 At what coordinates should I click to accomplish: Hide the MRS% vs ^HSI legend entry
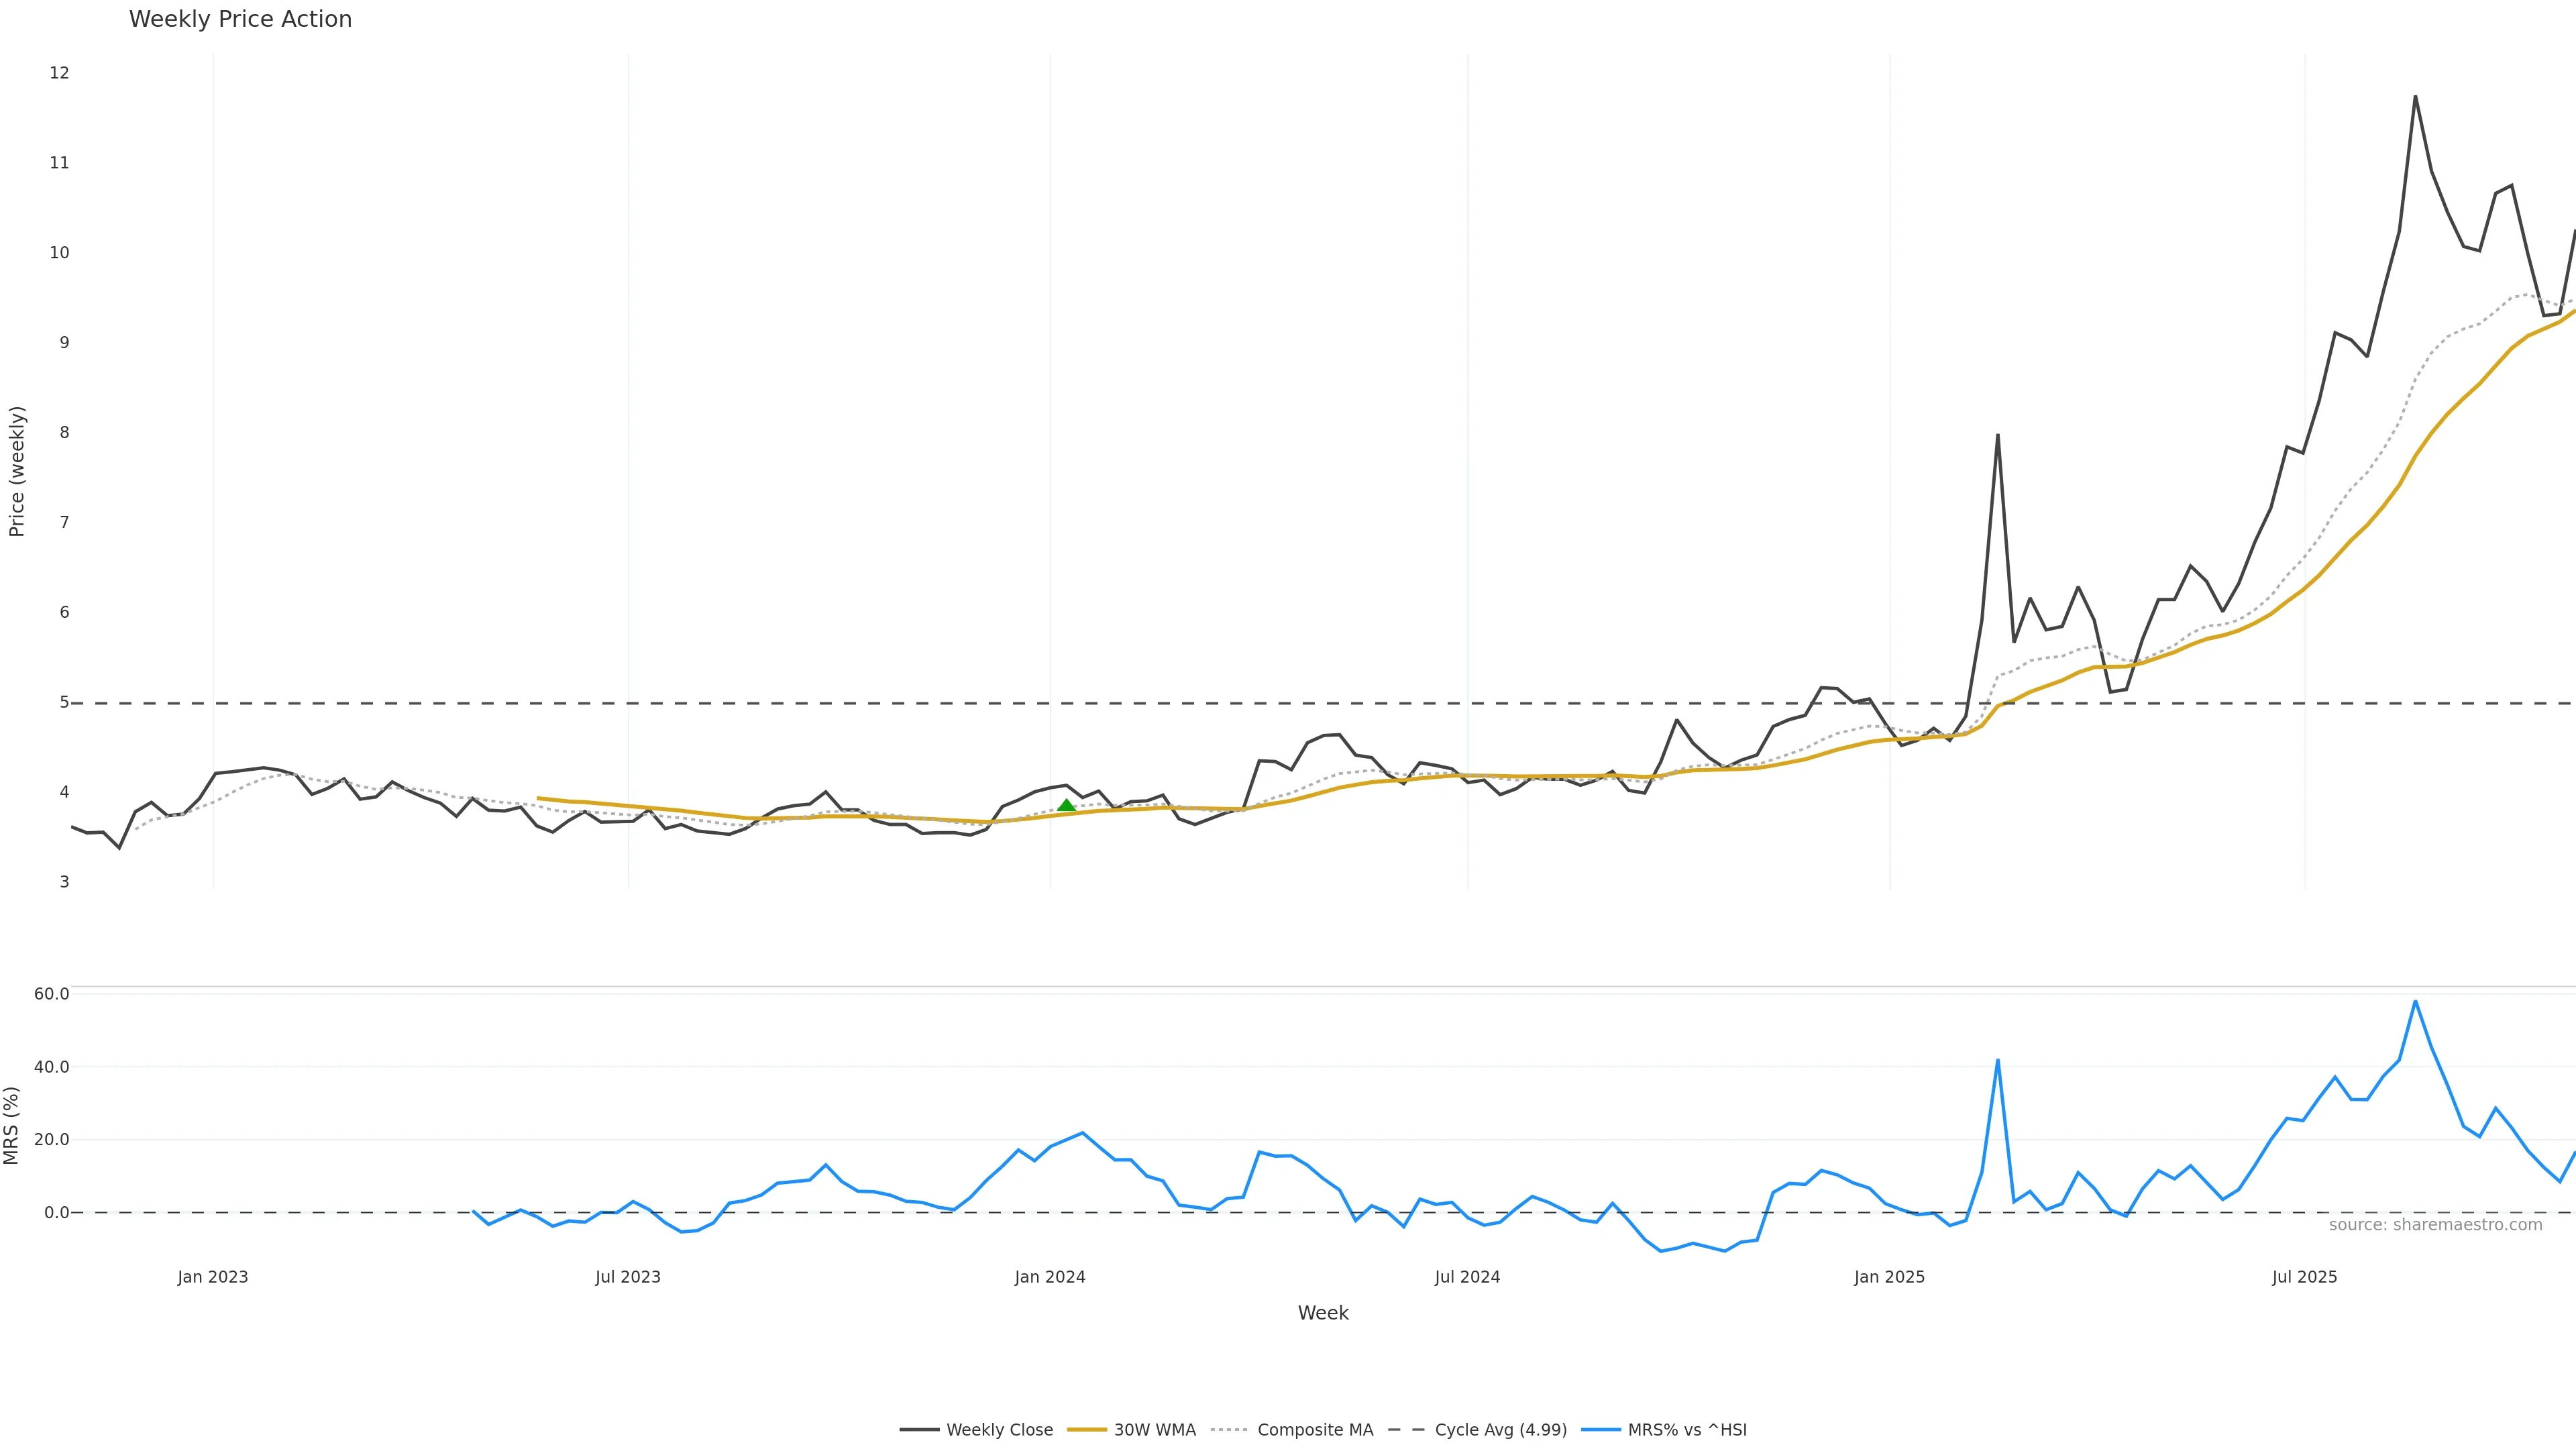[1686, 1430]
